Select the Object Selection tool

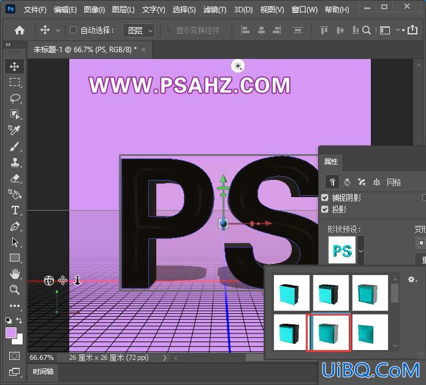click(x=14, y=114)
